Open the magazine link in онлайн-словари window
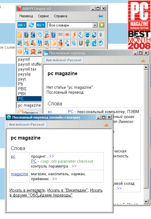Screen dimensions: 151x219 tap(20, 174)
